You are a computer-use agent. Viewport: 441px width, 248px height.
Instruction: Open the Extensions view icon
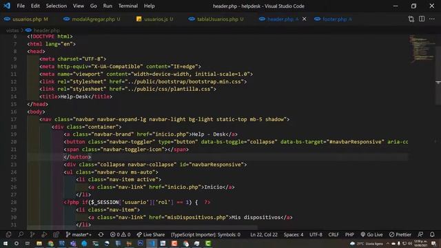click(x=57, y=234)
